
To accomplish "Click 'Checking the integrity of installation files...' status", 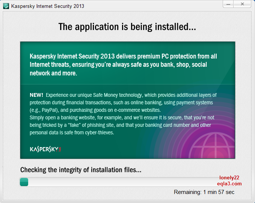I will [x=81, y=170].
